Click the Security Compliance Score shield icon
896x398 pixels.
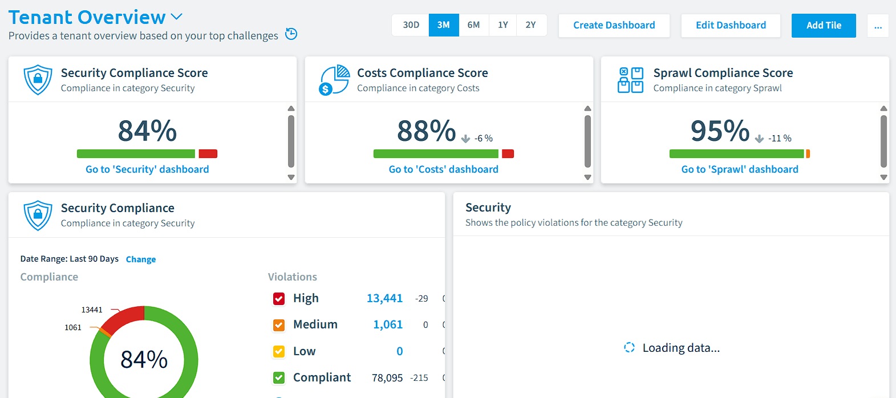click(x=38, y=80)
